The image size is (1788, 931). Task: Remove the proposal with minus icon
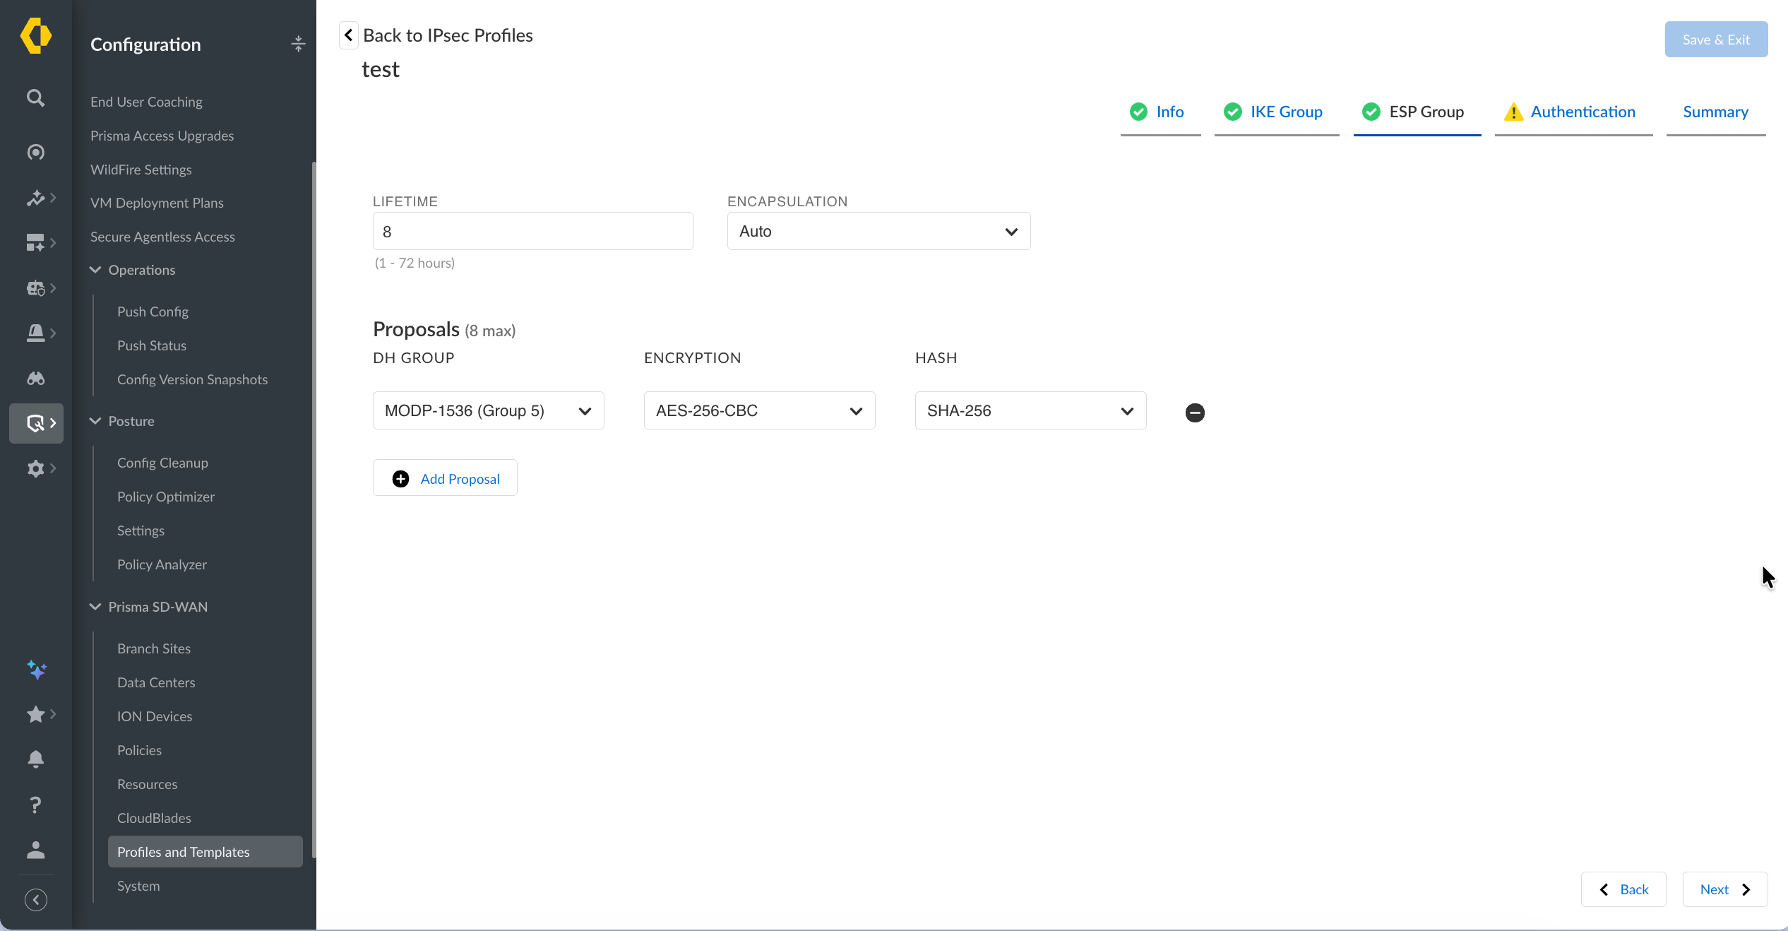(x=1195, y=413)
